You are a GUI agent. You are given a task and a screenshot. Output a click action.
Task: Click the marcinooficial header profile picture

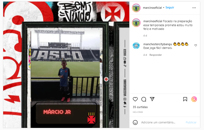[136, 8]
